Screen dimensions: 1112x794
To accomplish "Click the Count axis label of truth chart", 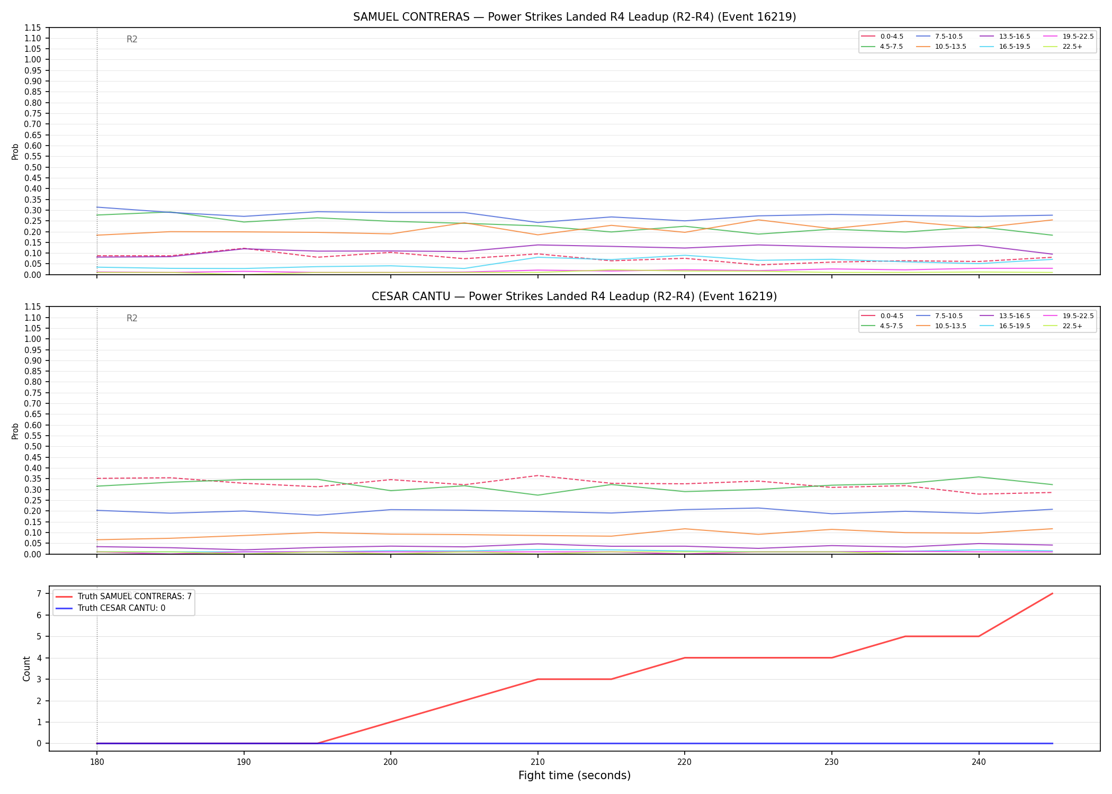I will [x=26, y=669].
